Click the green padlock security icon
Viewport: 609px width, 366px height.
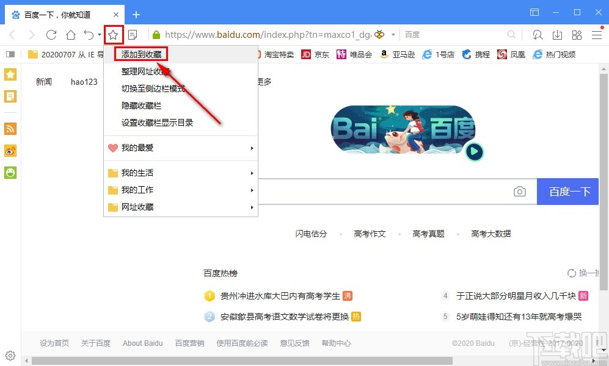coord(156,35)
